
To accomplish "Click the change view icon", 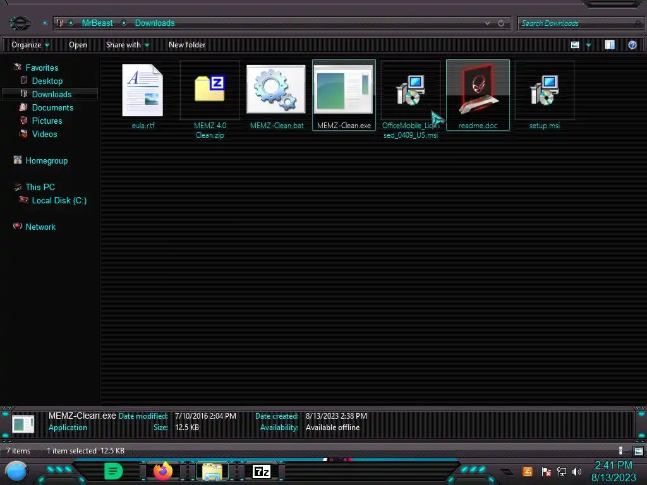I will point(575,45).
